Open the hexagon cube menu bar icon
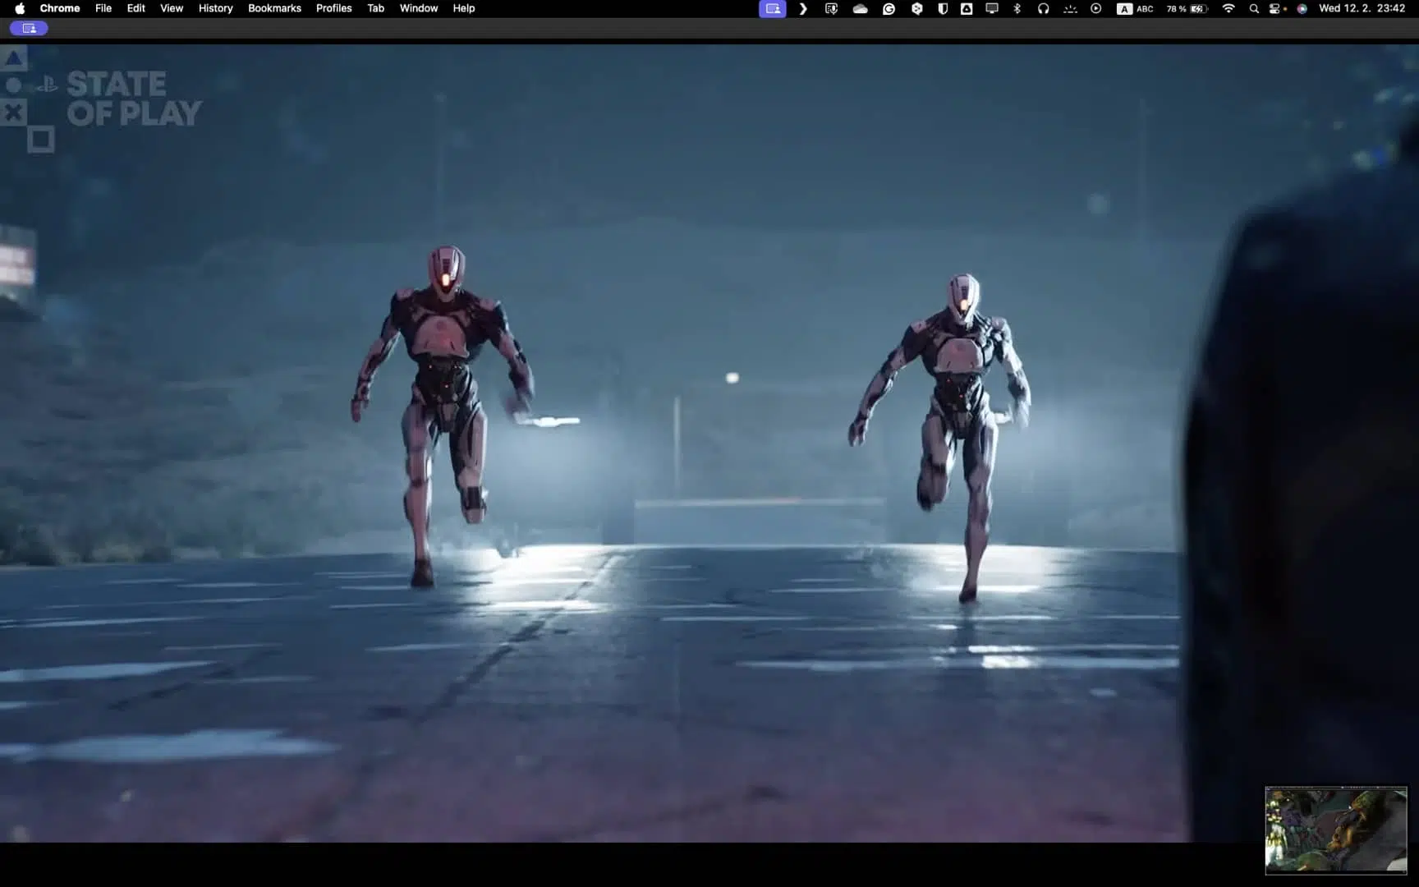Image resolution: width=1419 pixels, height=887 pixels. point(916,8)
